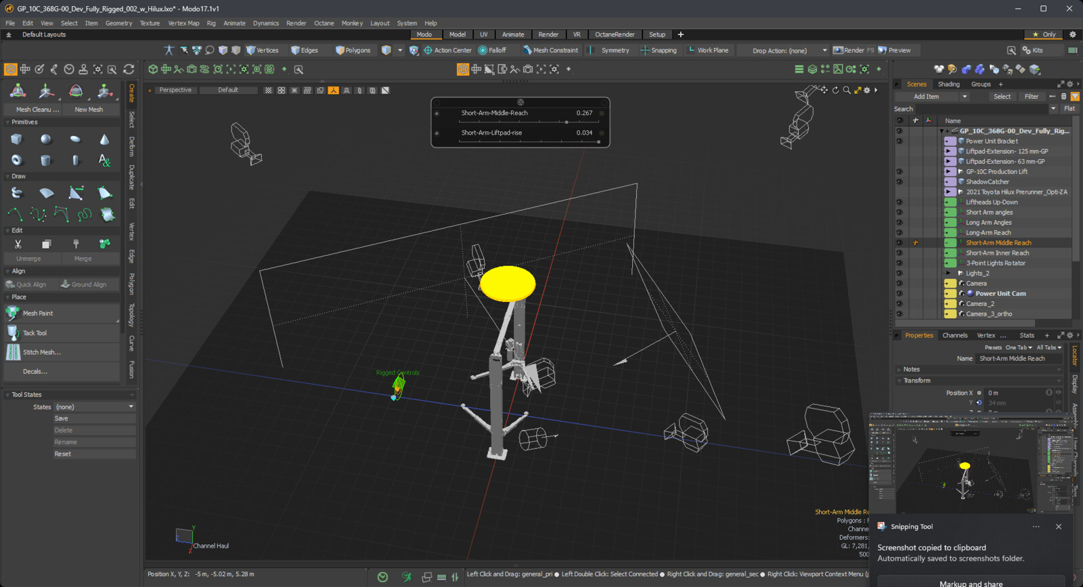Expand Liftpad-Extension- 125 mm-GP item
The image size is (1083, 587).
948,152
